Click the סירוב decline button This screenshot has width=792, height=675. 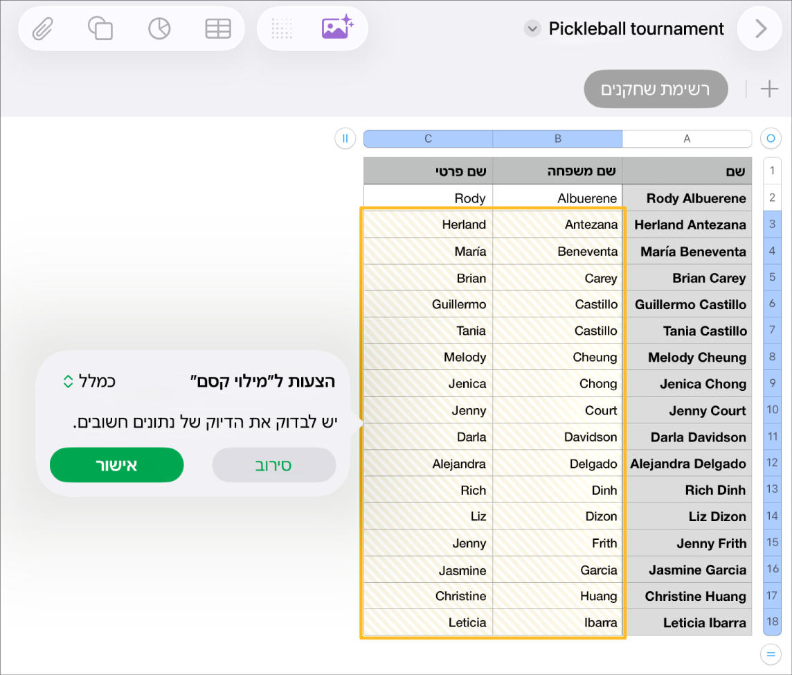point(273,464)
